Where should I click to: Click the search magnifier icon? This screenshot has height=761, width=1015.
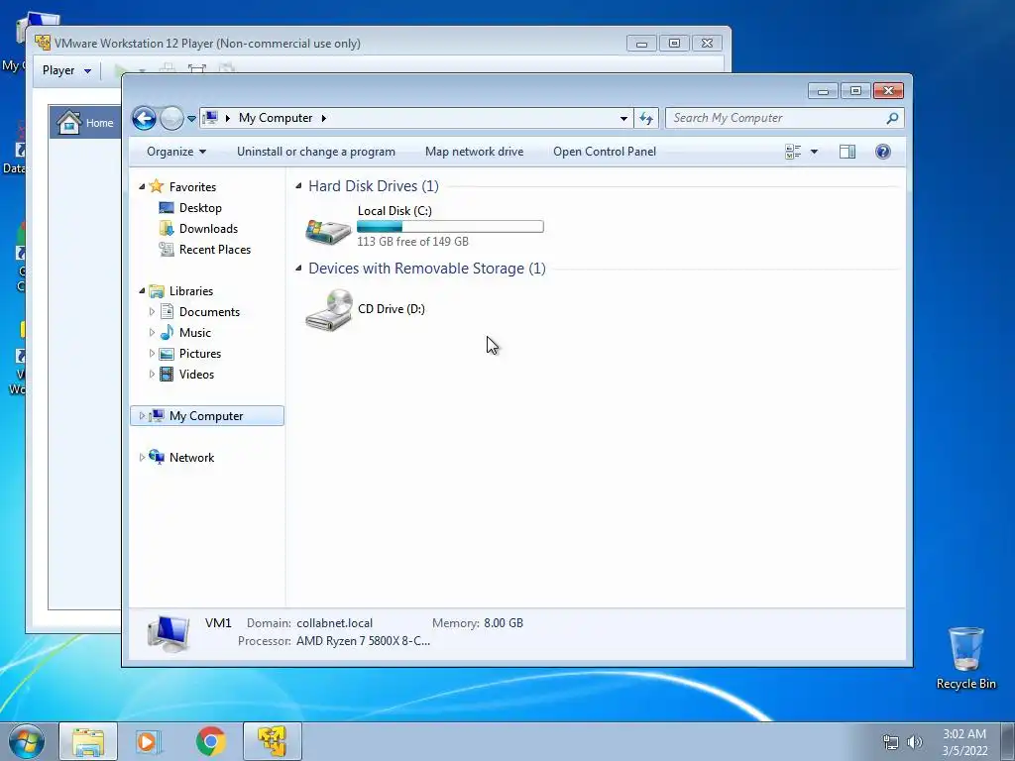tap(893, 118)
